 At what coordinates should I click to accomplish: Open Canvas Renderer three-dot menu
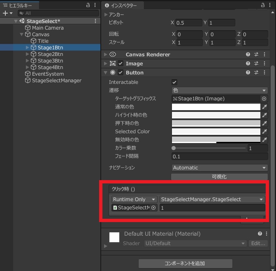tap(264, 54)
